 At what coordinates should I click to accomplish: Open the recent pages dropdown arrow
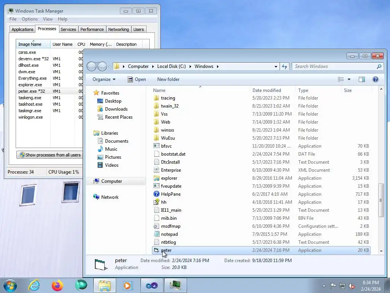[110, 66]
